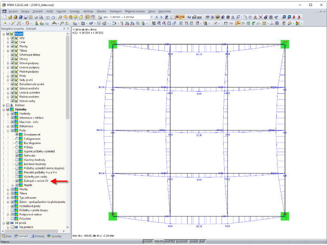This screenshot has width=327, height=245.
Task: Toggle OUCHOP in status bar
Action: pos(182,242)
